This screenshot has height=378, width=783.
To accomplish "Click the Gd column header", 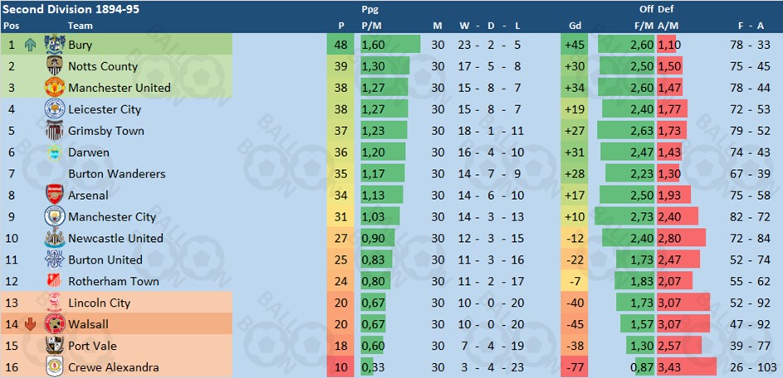I will point(575,27).
